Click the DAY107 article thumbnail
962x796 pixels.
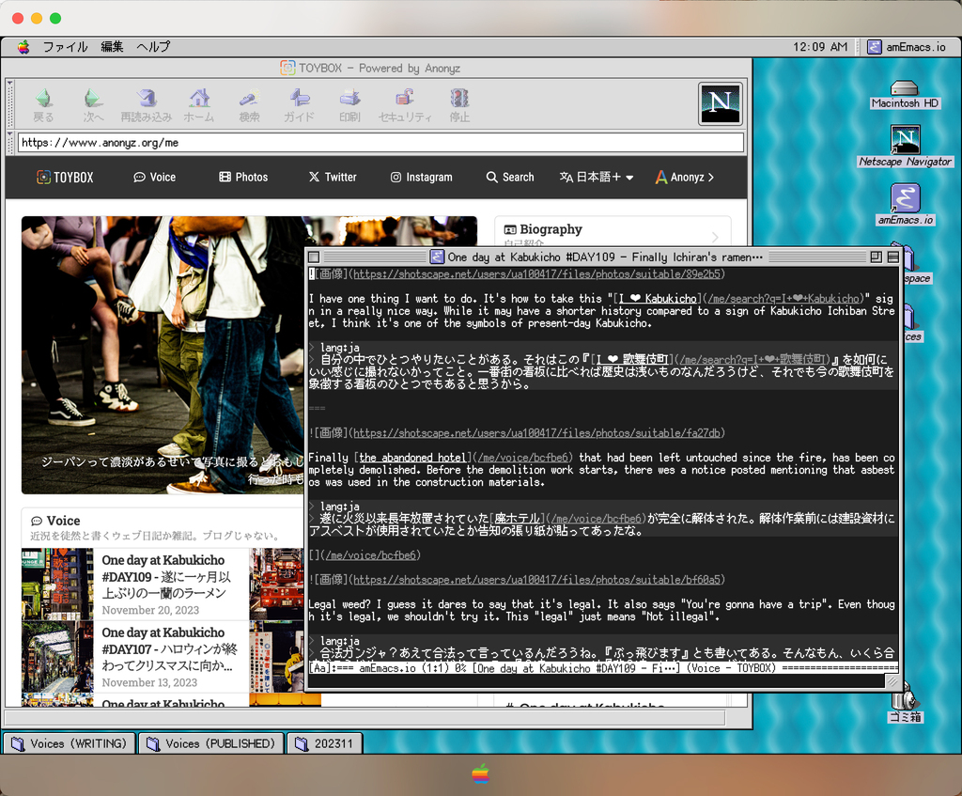(x=57, y=657)
